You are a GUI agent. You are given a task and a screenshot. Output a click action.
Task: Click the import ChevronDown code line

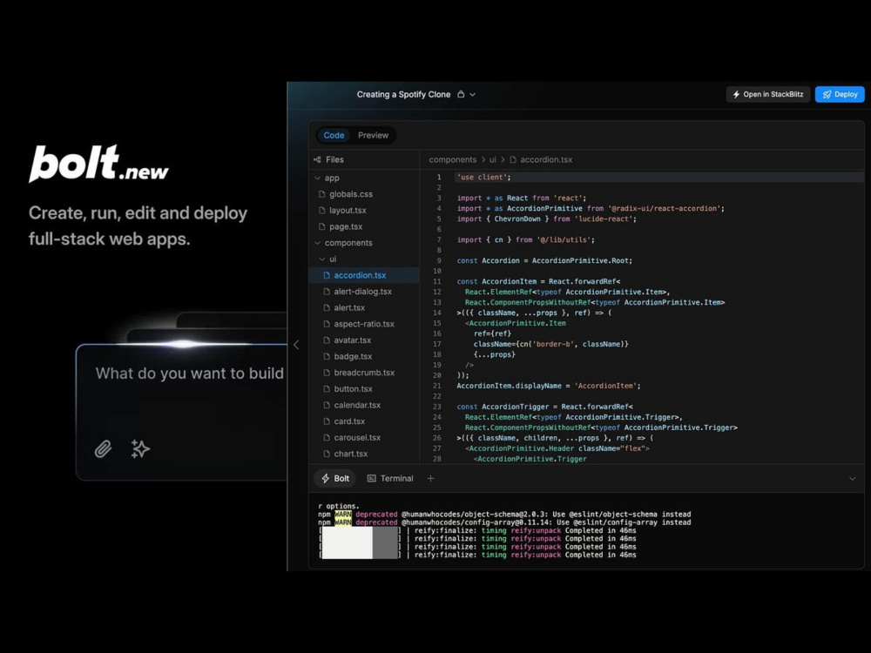click(546, 219)
